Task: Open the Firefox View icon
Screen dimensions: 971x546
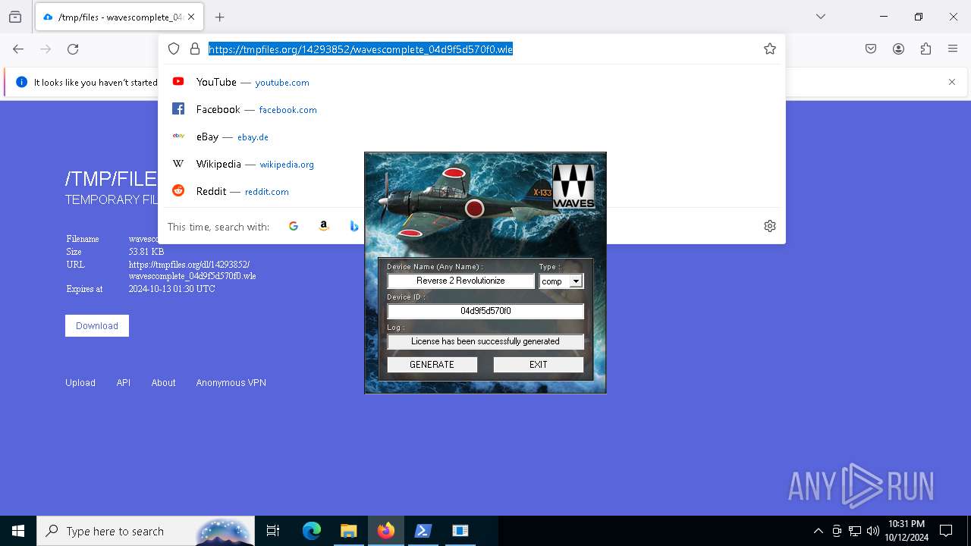Action: (x=15, y=17)
